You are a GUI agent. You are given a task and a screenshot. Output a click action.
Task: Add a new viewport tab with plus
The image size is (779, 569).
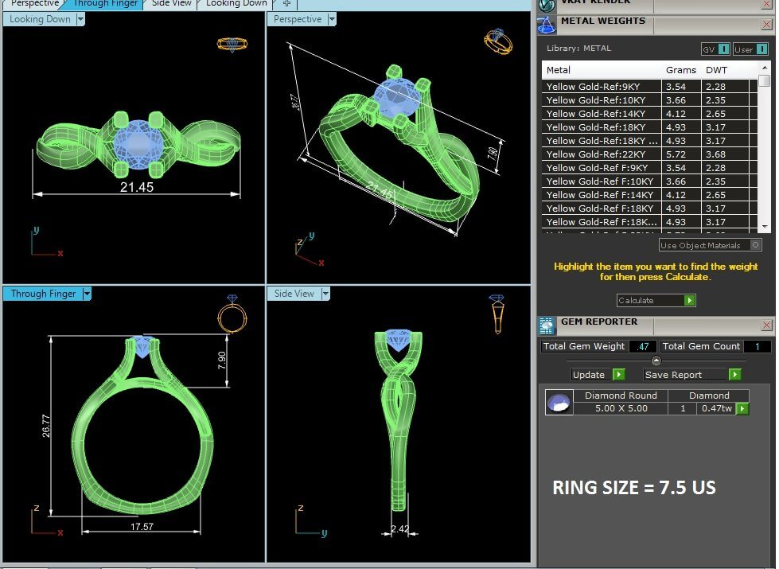tap(286, 3)
